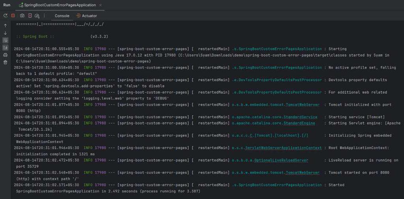
Task: Select the SpringBootCustomErrorPagesApplication run tab
Action: 60,5
